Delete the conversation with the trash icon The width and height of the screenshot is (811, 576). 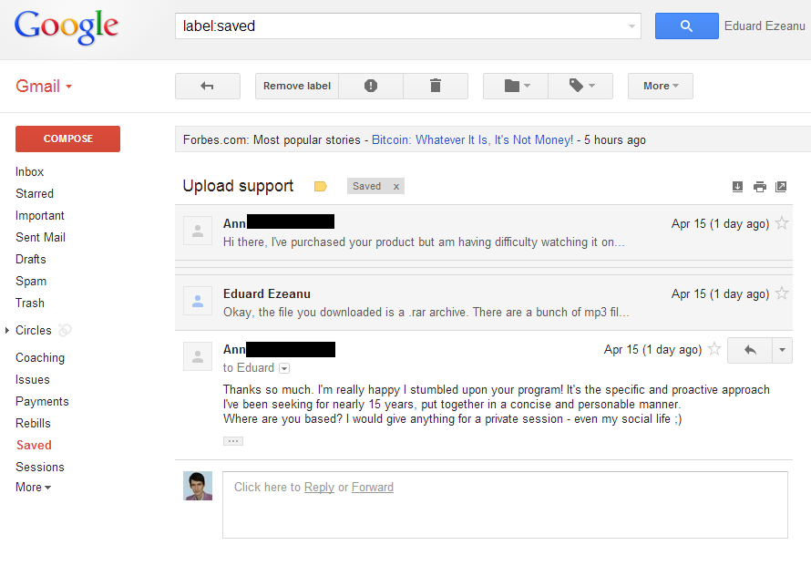click(x=436, y=86)
